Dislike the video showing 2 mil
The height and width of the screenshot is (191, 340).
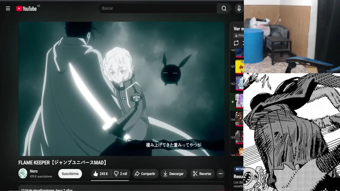(121, 174)
